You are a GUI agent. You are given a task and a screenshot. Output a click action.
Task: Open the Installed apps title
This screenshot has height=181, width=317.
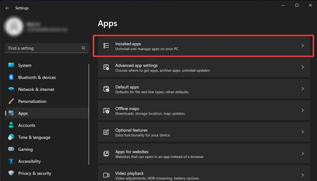tap(128, 44)
